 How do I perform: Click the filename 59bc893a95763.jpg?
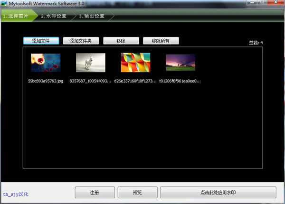(x=46, y=81)
